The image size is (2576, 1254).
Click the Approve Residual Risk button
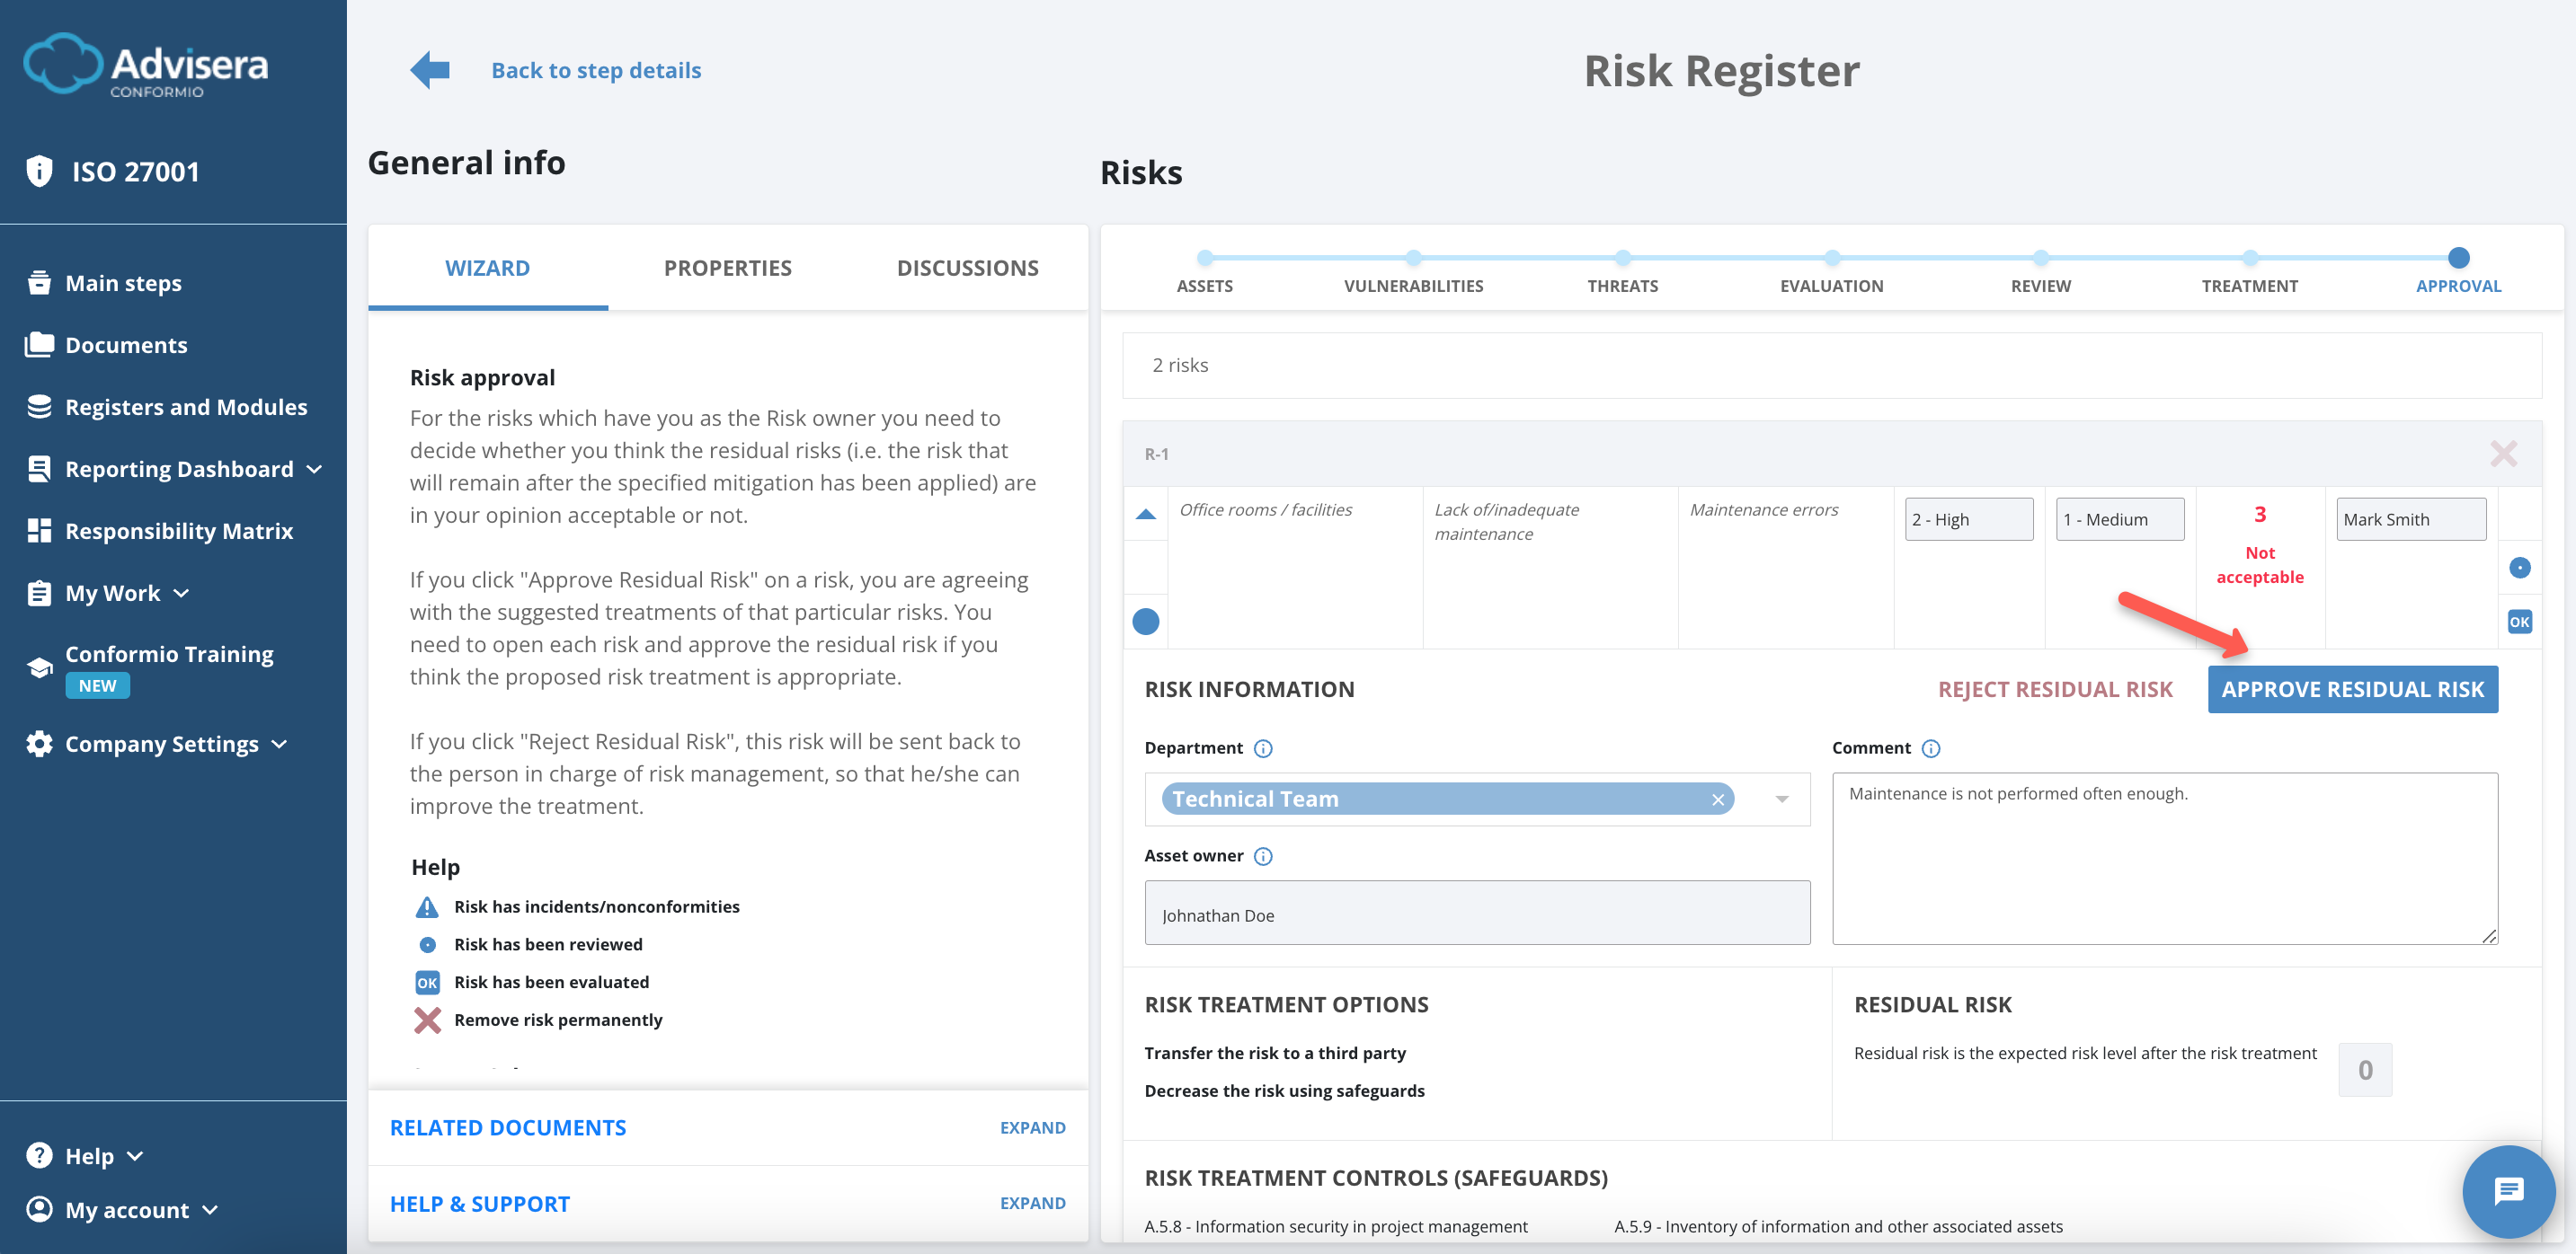(2352, 688)
